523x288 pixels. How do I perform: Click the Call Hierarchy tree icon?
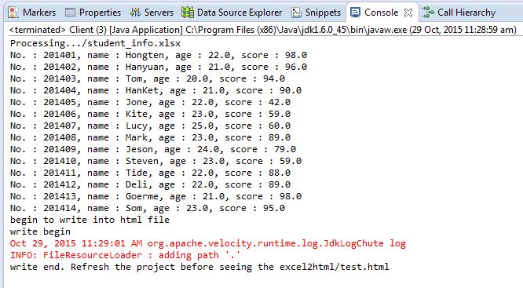pos(428,13)
